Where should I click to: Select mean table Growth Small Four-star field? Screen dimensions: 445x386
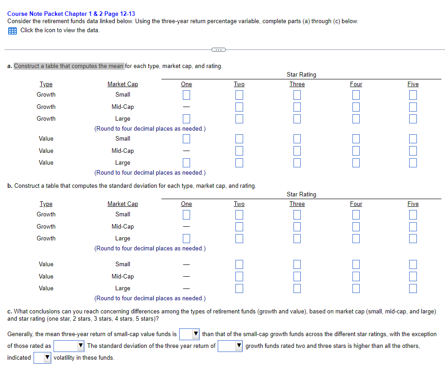[356, 95]
